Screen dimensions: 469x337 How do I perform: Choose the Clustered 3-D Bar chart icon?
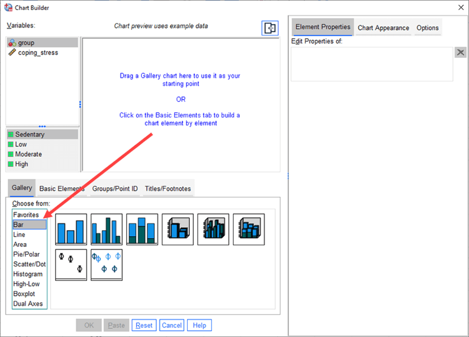tap(213, 229)
